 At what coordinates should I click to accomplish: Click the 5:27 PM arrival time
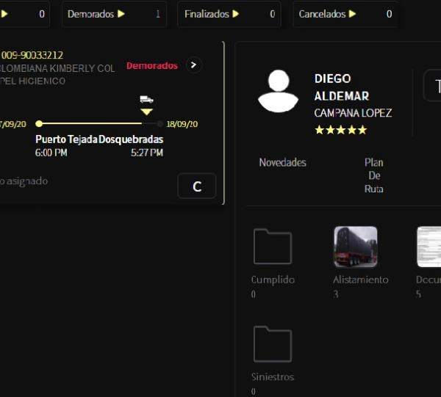pos(147,153)
